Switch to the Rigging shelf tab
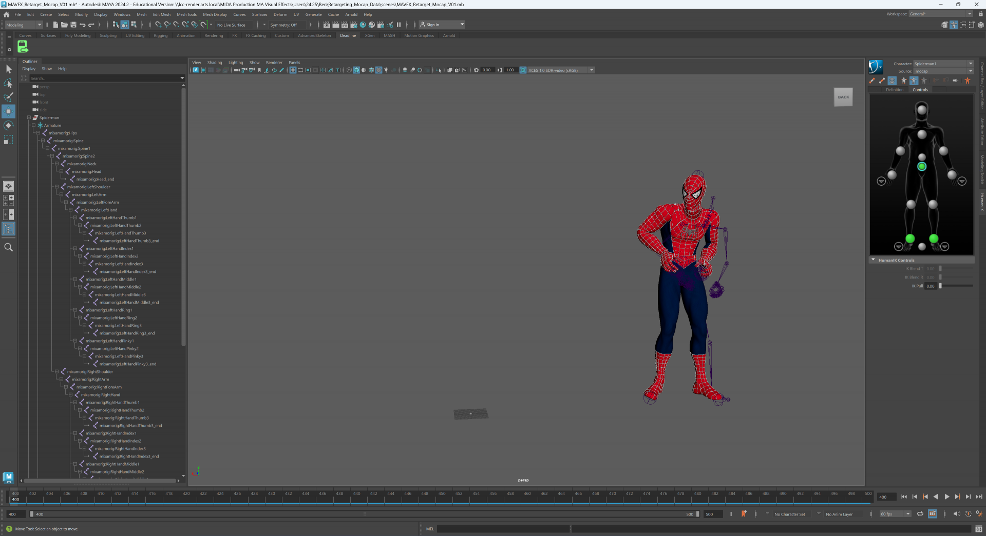 pyautogui.click(x=160, y=36)
